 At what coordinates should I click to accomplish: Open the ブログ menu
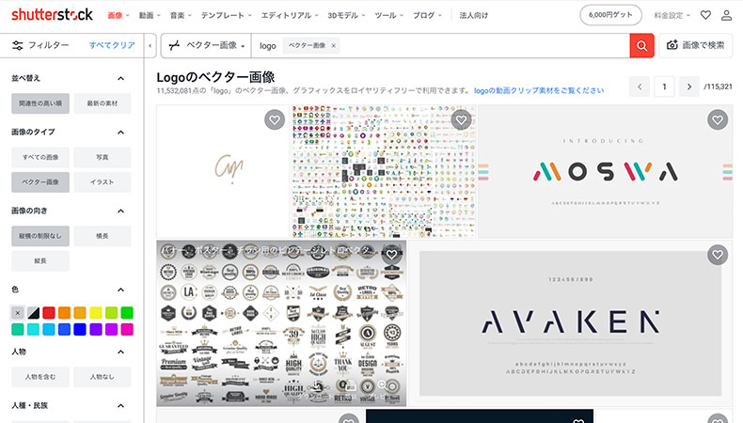pos(427,15)
